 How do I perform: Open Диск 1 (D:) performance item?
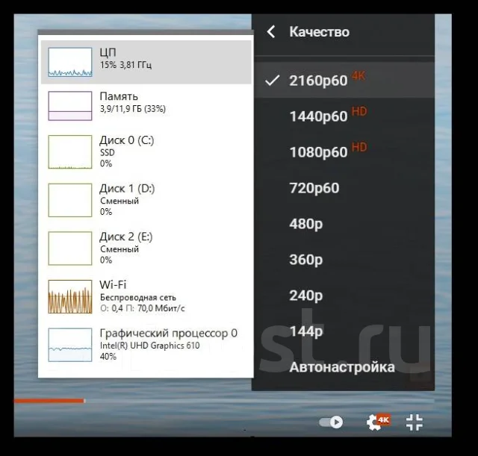point(146,200)
